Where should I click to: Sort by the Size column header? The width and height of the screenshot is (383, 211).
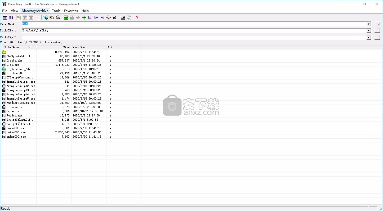pyautogui.click(x=54, y=47)
